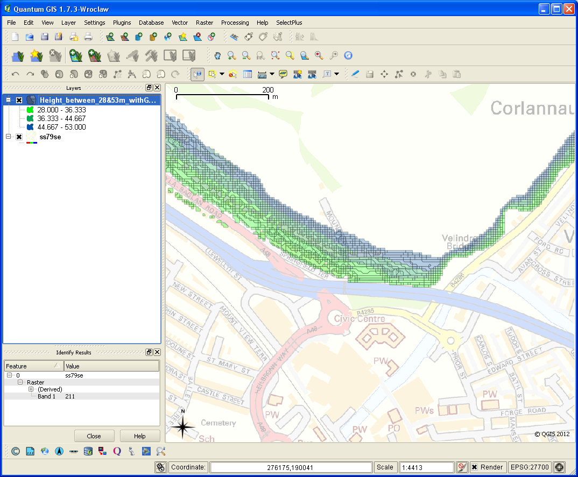Zoom to the full map extent
The image size is (578, 477).
[276, 55]
